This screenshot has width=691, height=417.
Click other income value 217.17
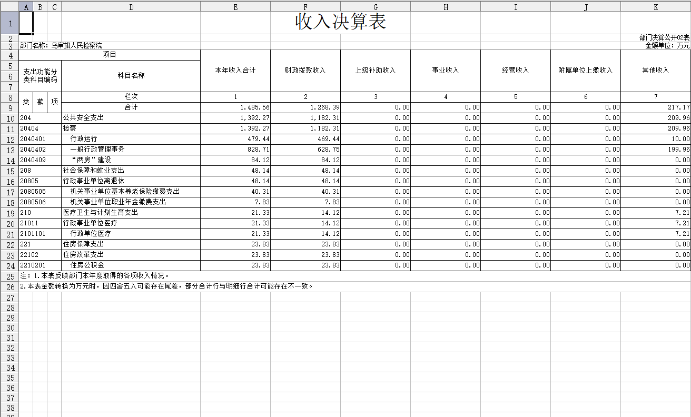click(656, 107)
